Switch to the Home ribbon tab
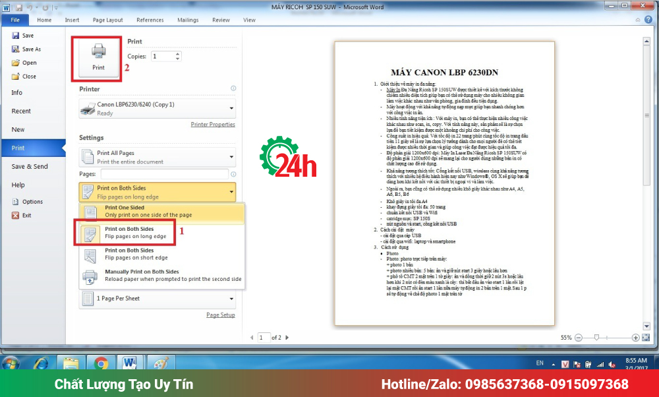This screenshot has width=659, height=397. (44, 20)
